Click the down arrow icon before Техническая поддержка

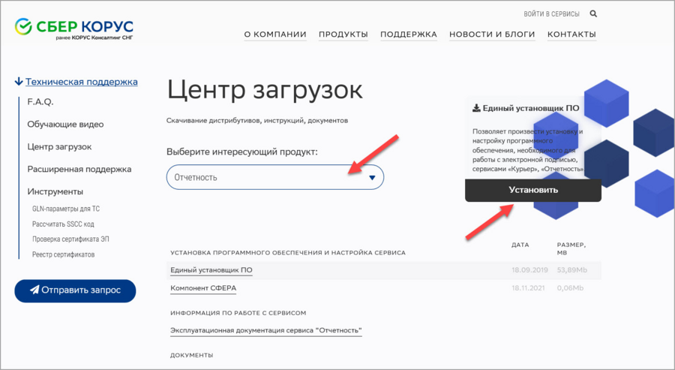[x=19, y=81]
